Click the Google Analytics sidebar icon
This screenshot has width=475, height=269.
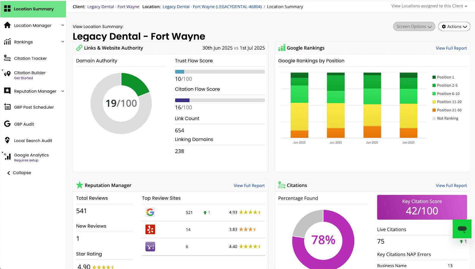(x=7, y=157)
